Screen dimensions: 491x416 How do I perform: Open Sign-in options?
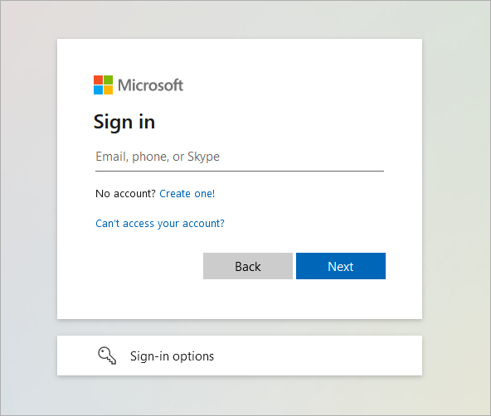[x=240, y=356]
